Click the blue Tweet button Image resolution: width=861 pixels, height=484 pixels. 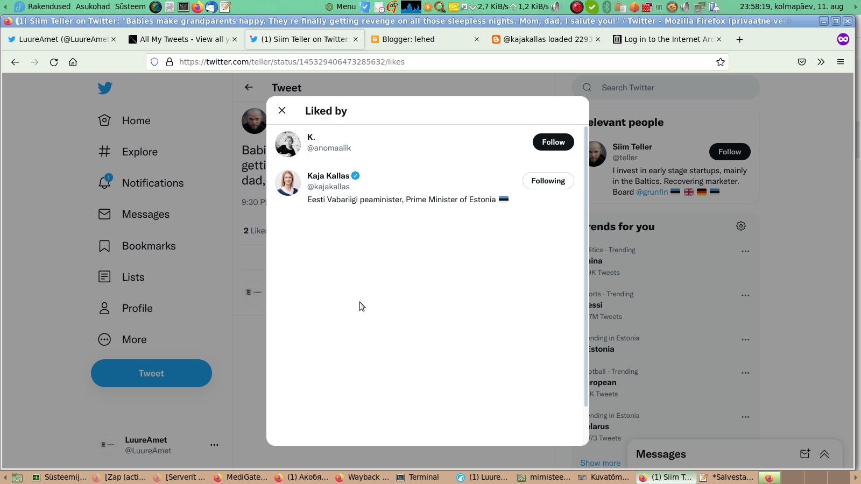tap(151, 373)
